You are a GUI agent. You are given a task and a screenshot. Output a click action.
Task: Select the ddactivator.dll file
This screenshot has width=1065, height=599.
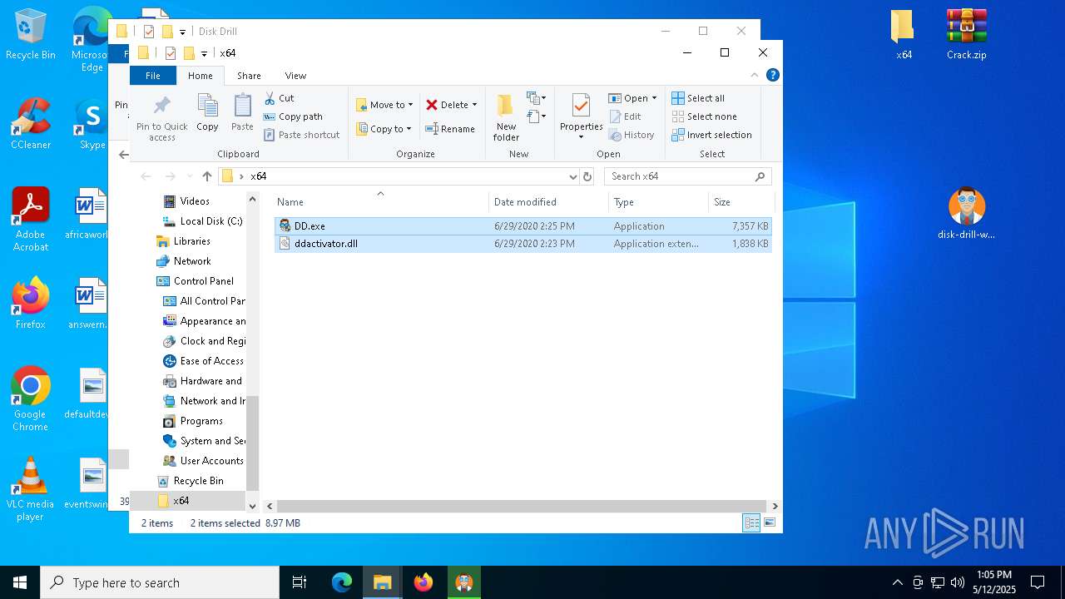pyautogui.click(x=523, y=244)
